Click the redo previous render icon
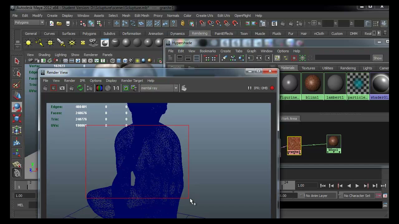The height and width of the screenshot is (224, 399). click(x=45, y=88)
